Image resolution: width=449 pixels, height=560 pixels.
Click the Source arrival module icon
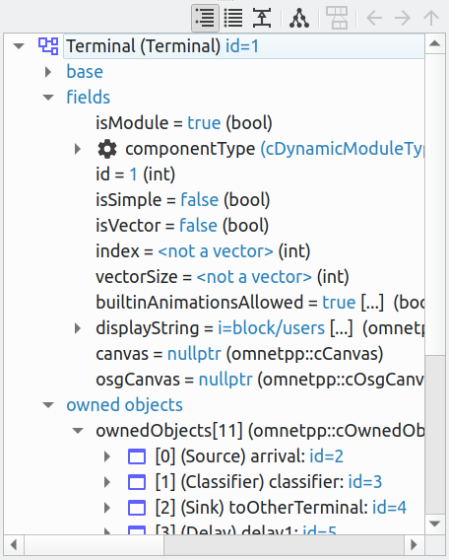click(137, 456)
